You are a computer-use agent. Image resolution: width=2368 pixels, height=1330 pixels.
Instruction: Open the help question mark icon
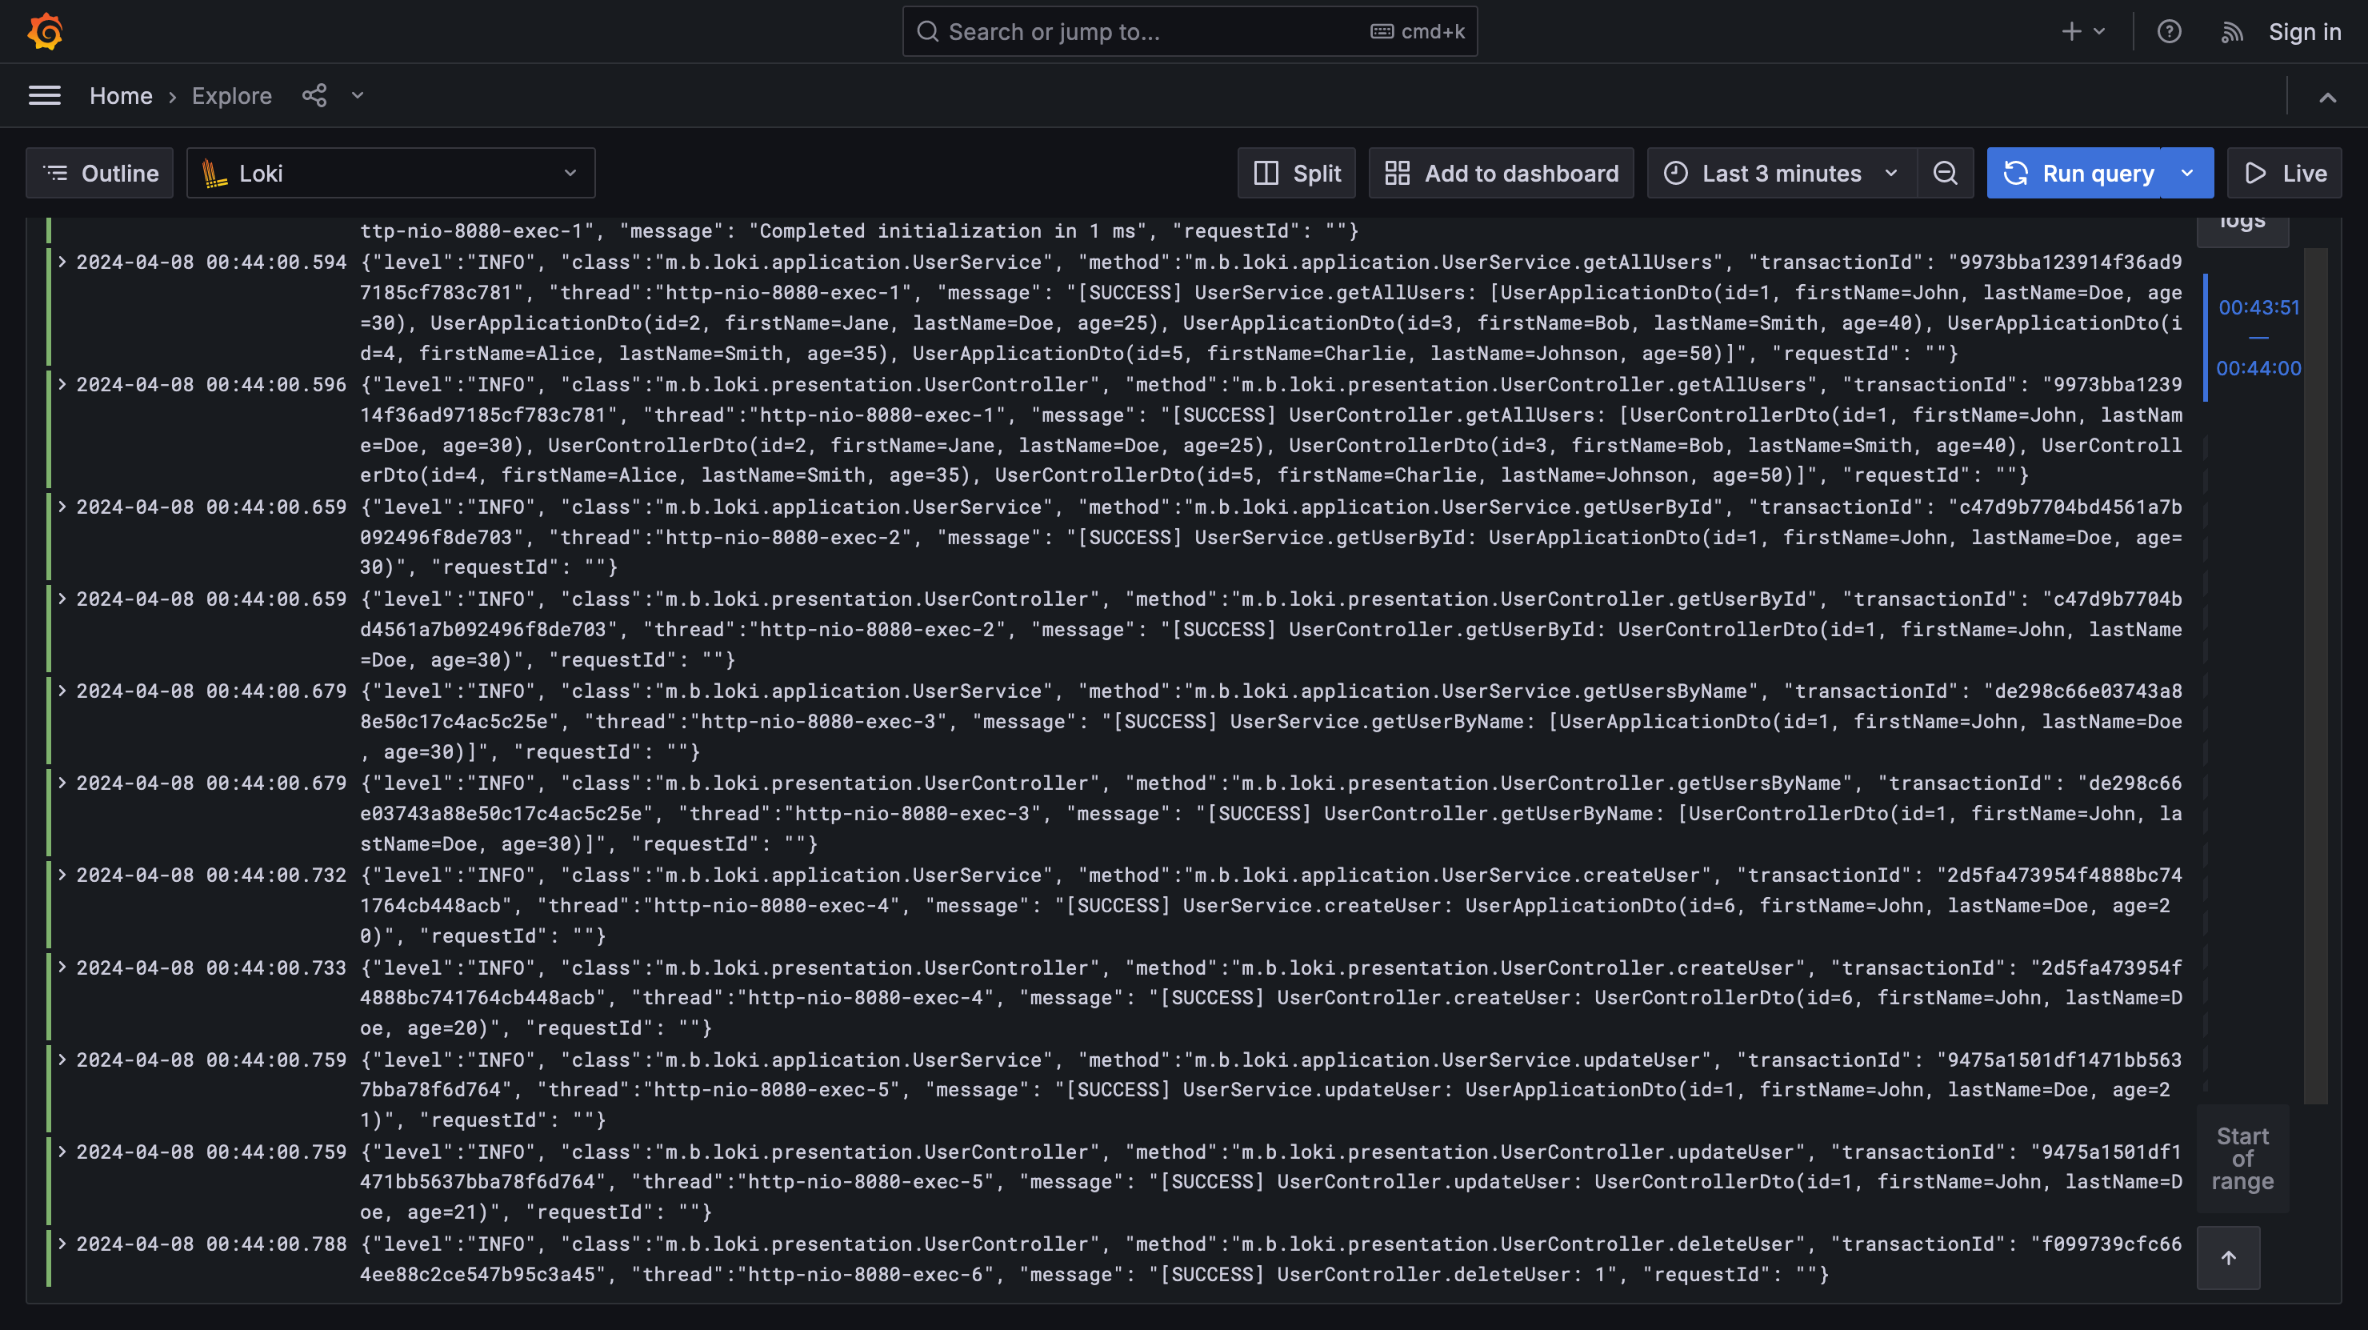2169,31
